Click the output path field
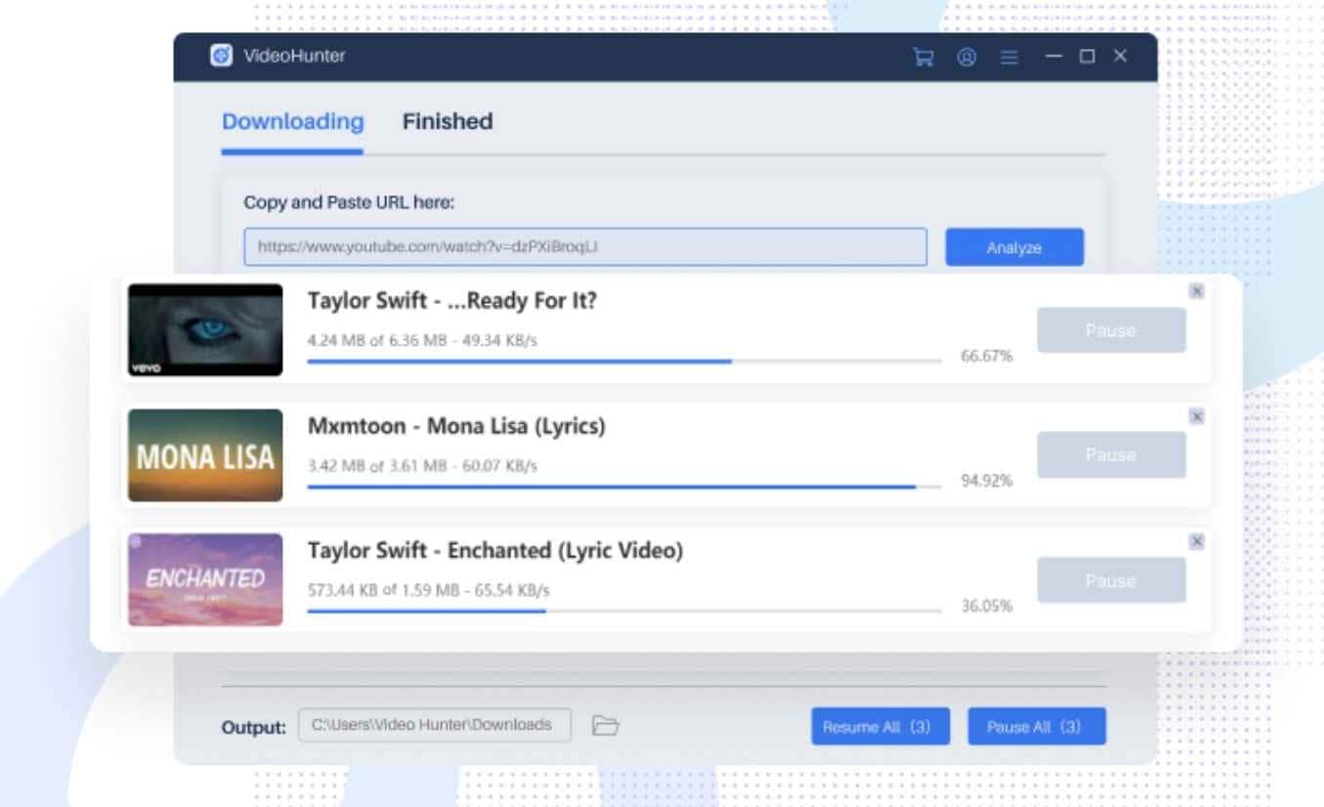Image resolution: width=1324 pixels, height=807 pixels. (x=435, y=725)
